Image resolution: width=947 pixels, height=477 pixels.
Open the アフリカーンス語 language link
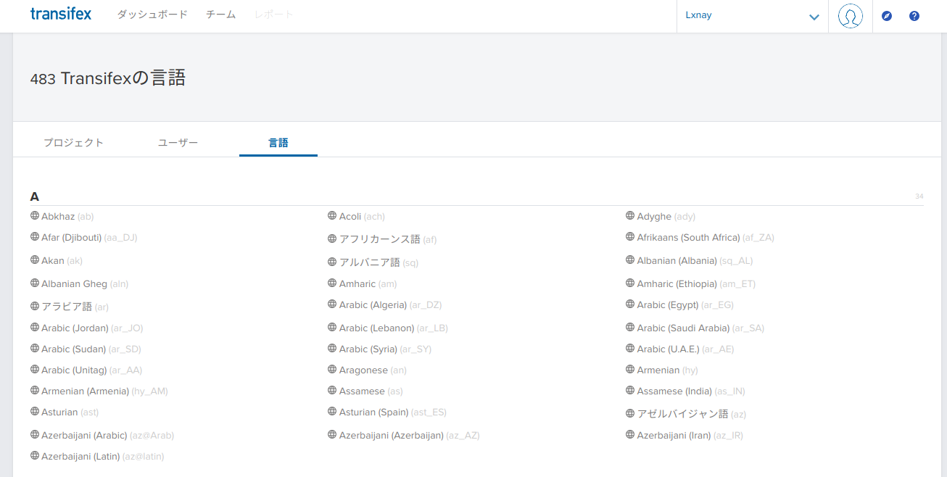point(379,239)
